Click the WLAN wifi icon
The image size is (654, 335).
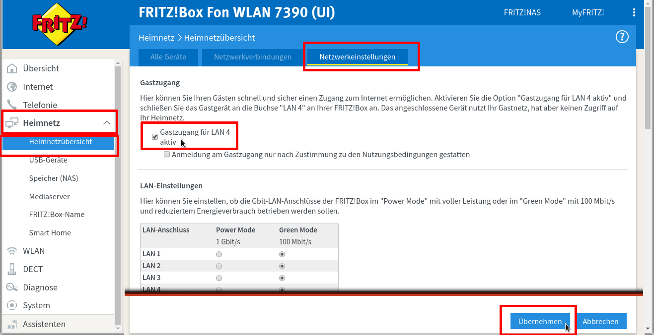pos(12,251)
